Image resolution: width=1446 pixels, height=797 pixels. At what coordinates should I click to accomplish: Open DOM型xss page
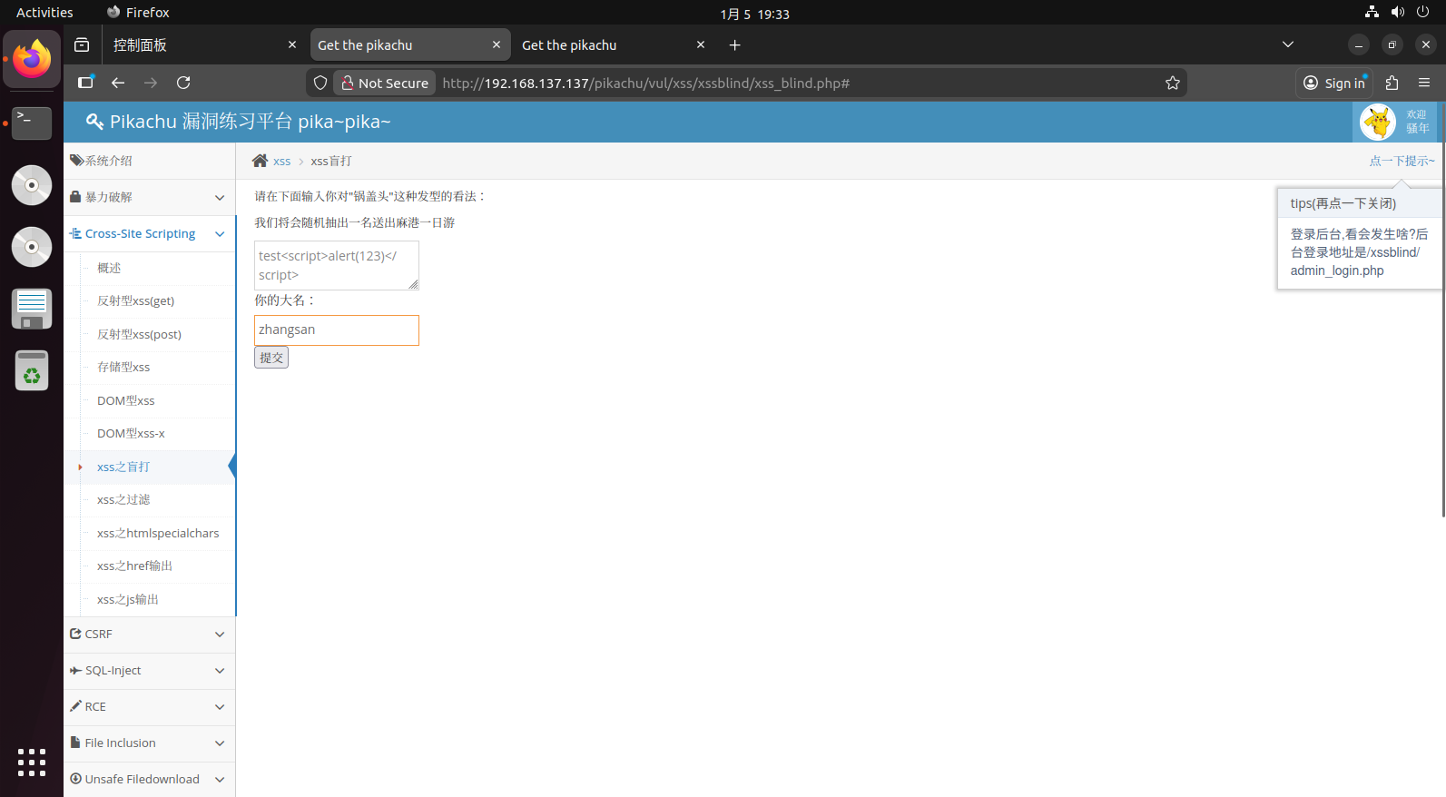pyautogui.click(x=126, y=400)
